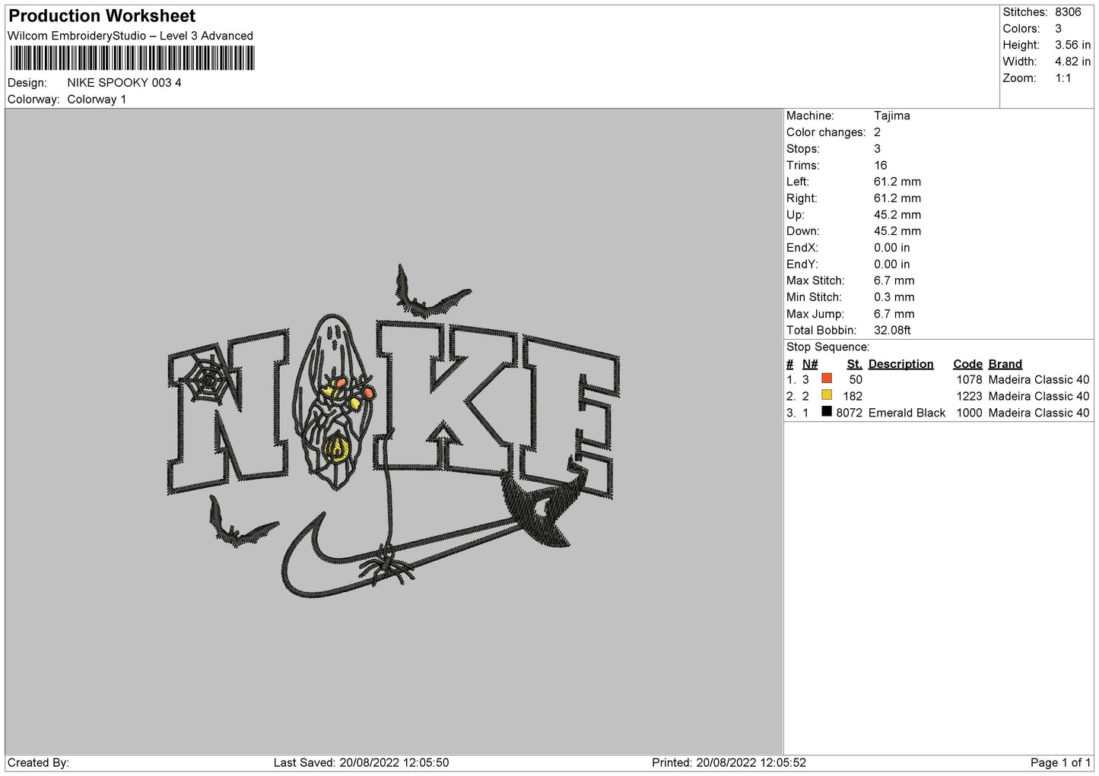This screenshot has height=776, width=1099.
Task: Click the Production Worksheet title
Action: tap(102, 16)
